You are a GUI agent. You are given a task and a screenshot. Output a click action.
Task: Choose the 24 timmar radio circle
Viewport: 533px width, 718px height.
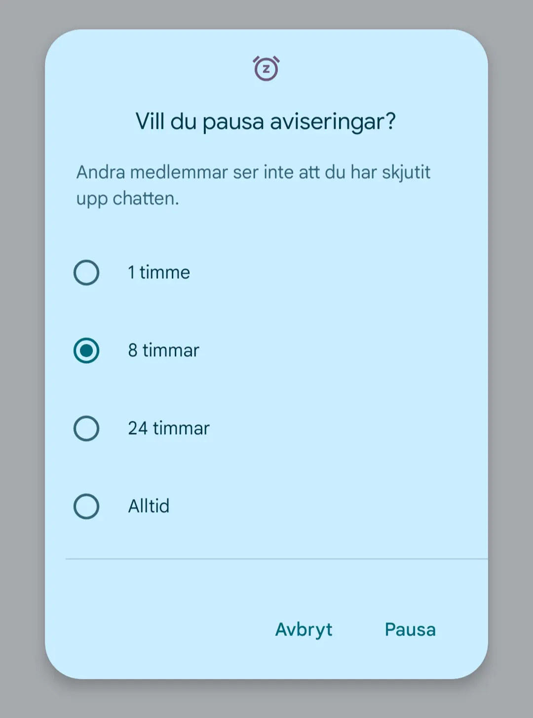[x=86, y=428]
